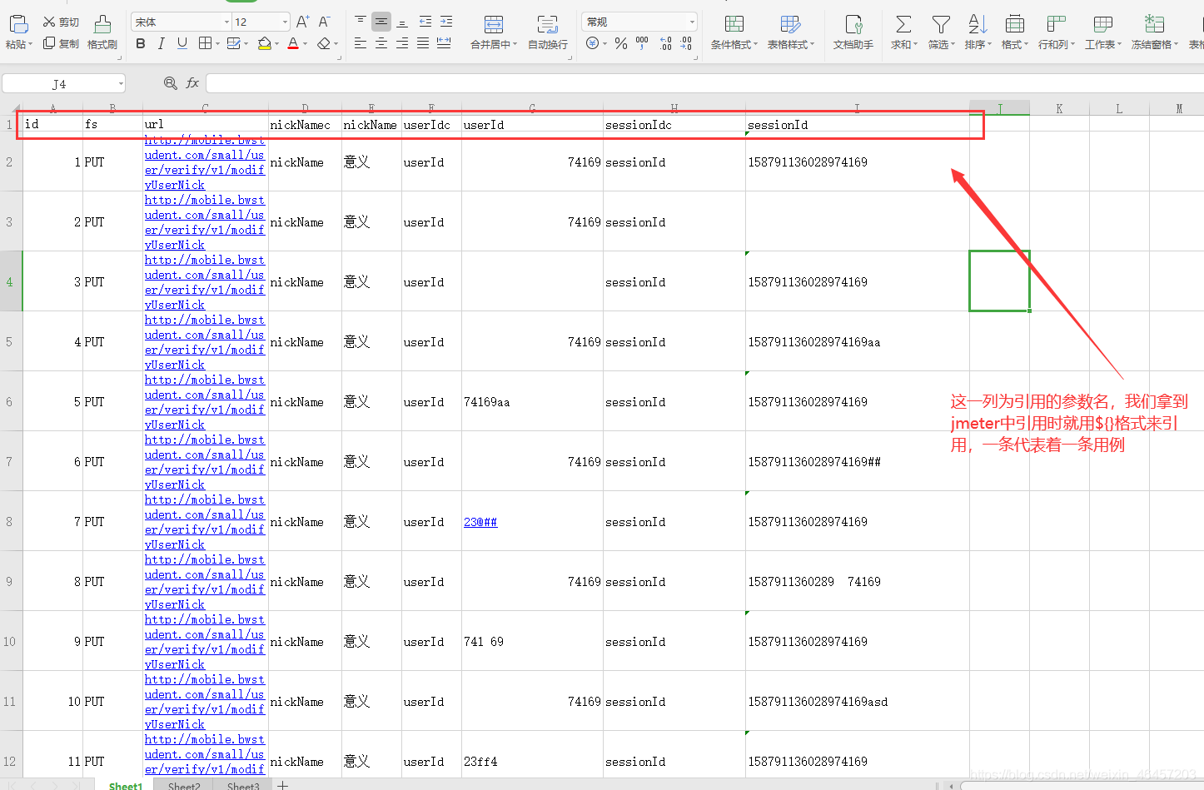The width and height of the screenshot is (1204, 790).
Task: Click the Decrease Indent icon
Action: pos(425,21)
